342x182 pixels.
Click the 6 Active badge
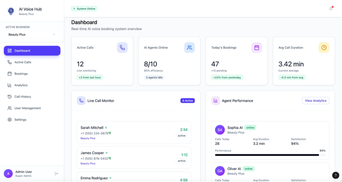(187, 100)
